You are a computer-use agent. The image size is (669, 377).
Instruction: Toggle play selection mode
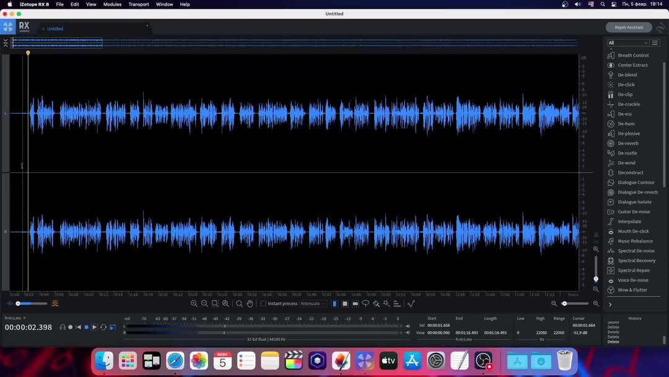(95, 327)
